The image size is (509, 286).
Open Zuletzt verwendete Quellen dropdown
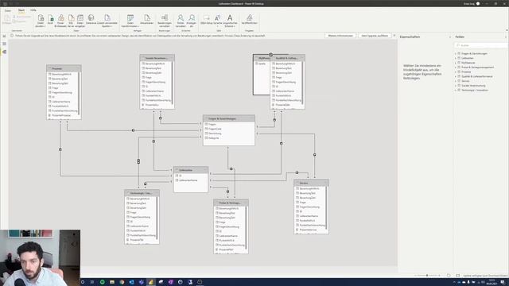107,20
